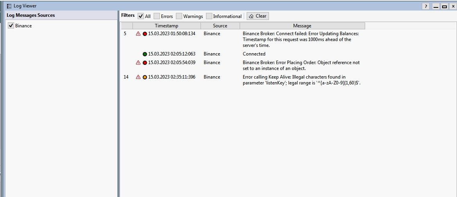Click the red status dot on the 02:05:54:039 row
The image size is (457, 197).
(x=145, y=63)
